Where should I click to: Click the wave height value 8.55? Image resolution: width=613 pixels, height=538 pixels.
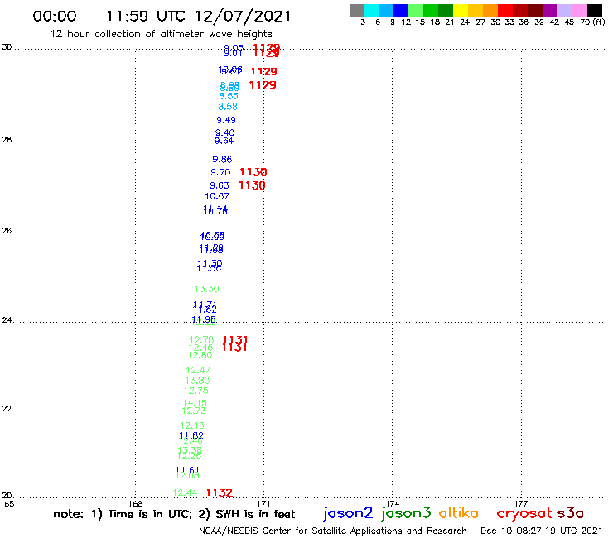pos(229,96)
